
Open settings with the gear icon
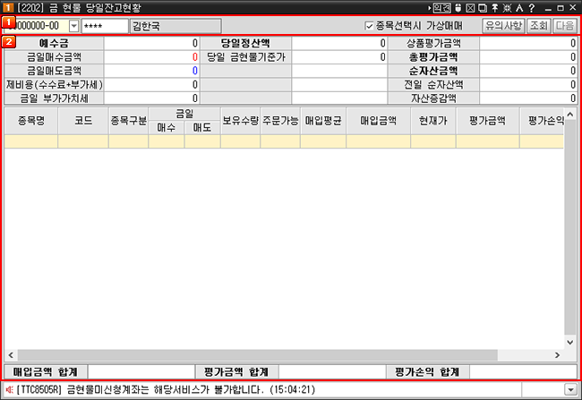506,8
